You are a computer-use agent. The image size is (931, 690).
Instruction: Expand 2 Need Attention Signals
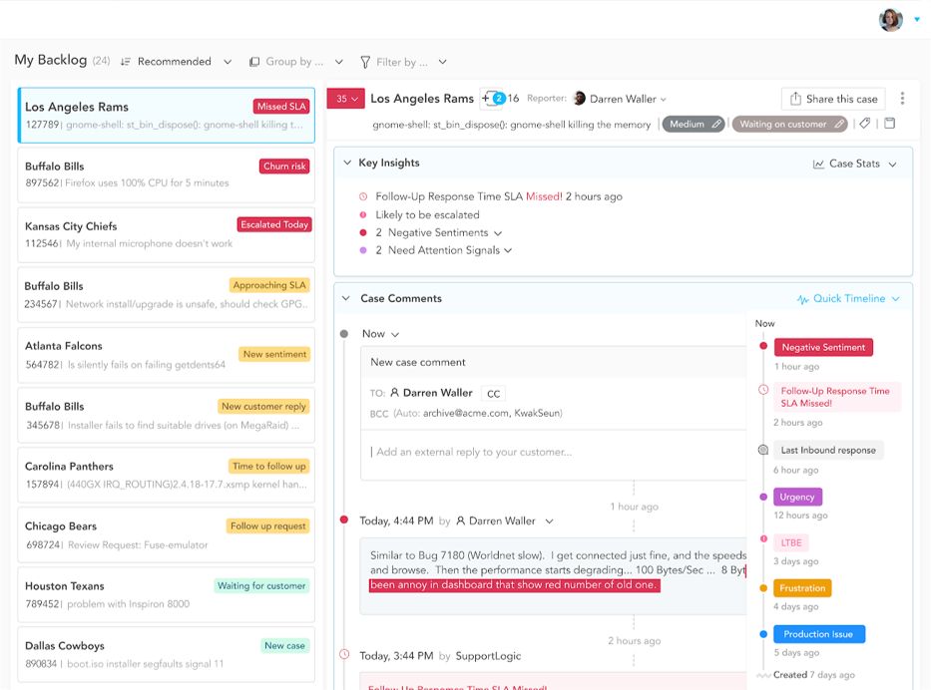pos(508,251)
